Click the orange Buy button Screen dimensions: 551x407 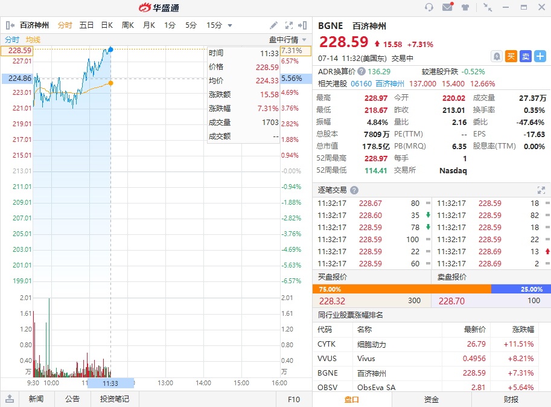point(511,56)
